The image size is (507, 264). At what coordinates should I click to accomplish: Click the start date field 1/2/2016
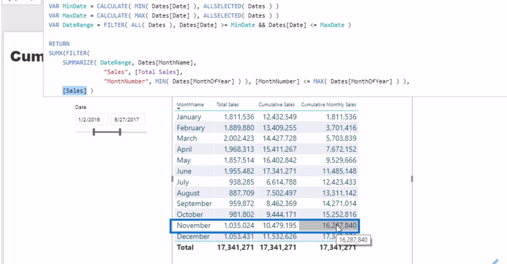click(91, 119)
